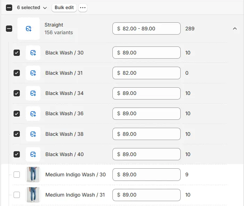Open the 6 selected dropdown
244x206 pixels.
32,8
